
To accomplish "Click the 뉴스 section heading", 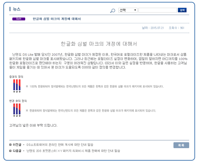I will point(17,9).
